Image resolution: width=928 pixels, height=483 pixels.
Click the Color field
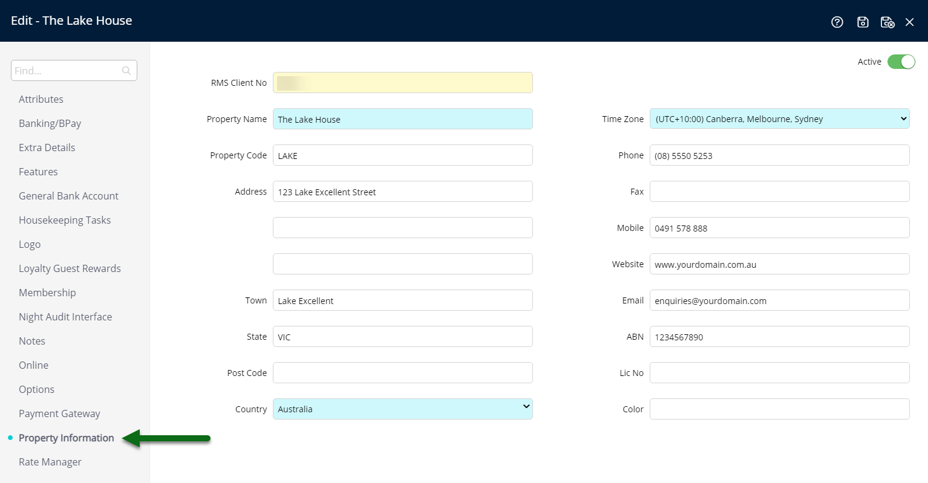tap(779, 409)
